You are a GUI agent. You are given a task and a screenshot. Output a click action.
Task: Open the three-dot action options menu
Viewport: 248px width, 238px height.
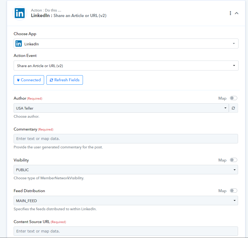point(230,13)
